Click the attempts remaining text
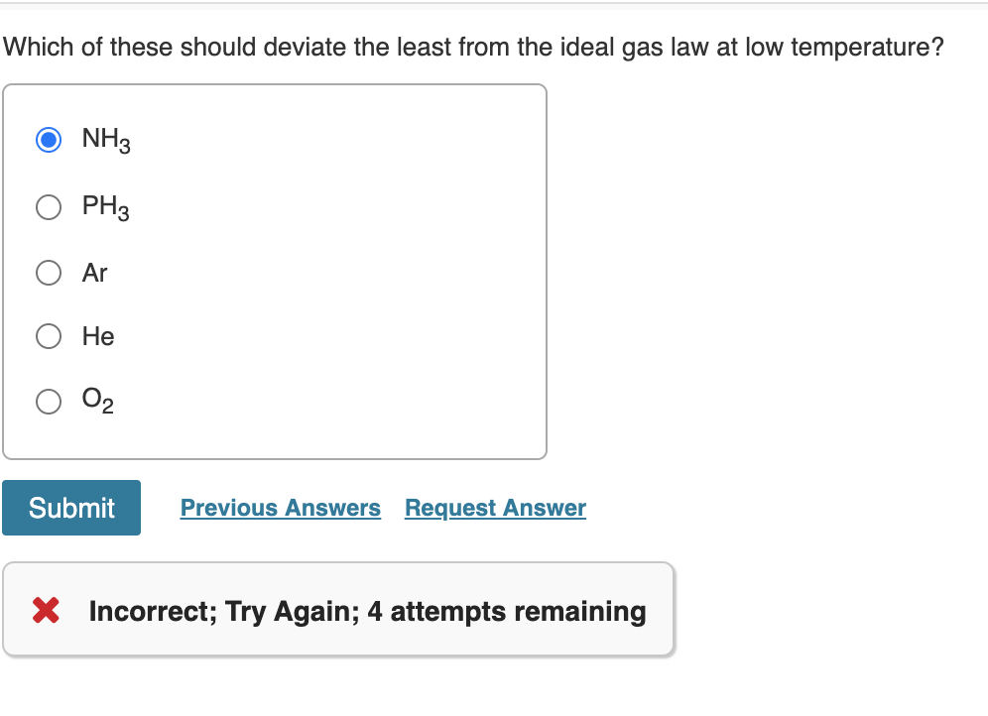 tap(366, 611)
